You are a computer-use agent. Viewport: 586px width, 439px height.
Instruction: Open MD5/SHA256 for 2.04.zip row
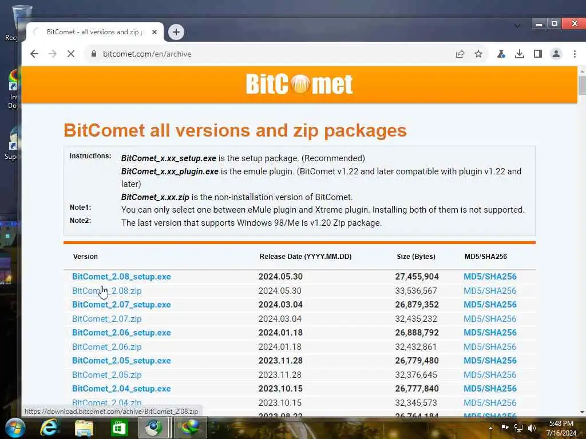[x=490, y=403]
